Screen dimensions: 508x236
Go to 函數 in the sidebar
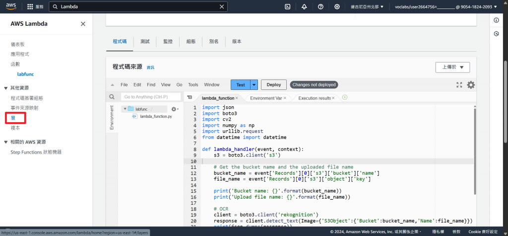click(x=15, y=64)
